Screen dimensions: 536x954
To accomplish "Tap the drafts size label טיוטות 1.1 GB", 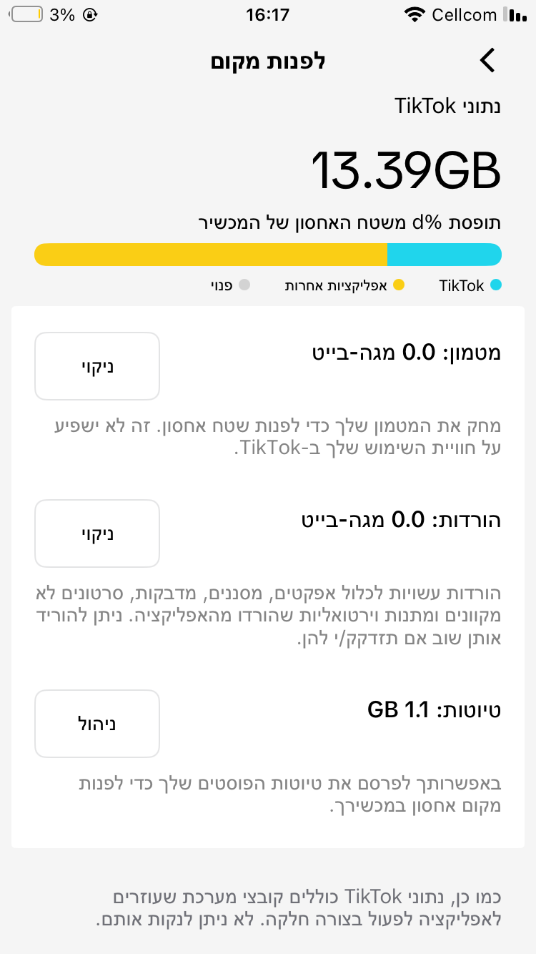I will [x=435, y=710].
